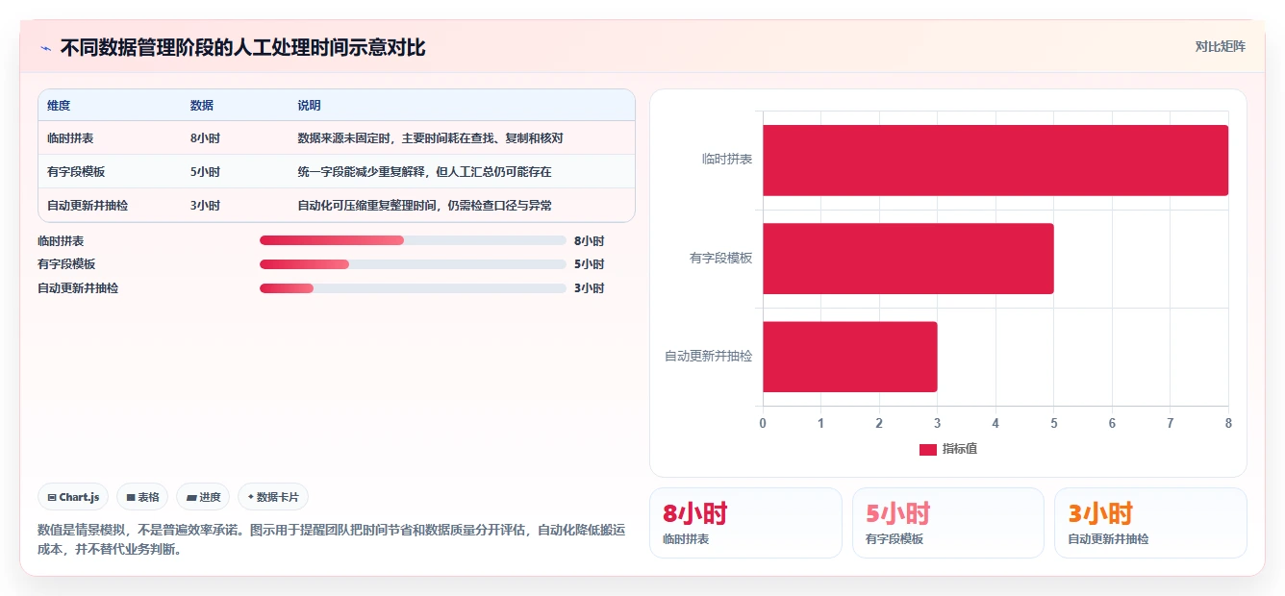The height and width of the screenshot is (596, 1285).
Task: Click description 统一字段能减少重复解释
Action: coord(424,172)
